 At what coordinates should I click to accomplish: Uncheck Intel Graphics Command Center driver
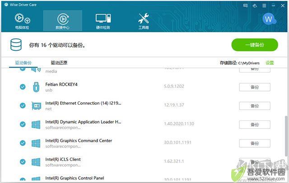[23, 143]
